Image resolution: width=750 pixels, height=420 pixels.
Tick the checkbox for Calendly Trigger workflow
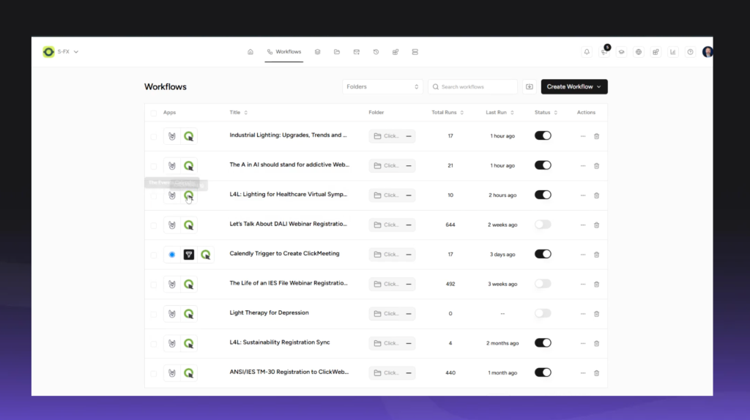click(x=154, y=255)
